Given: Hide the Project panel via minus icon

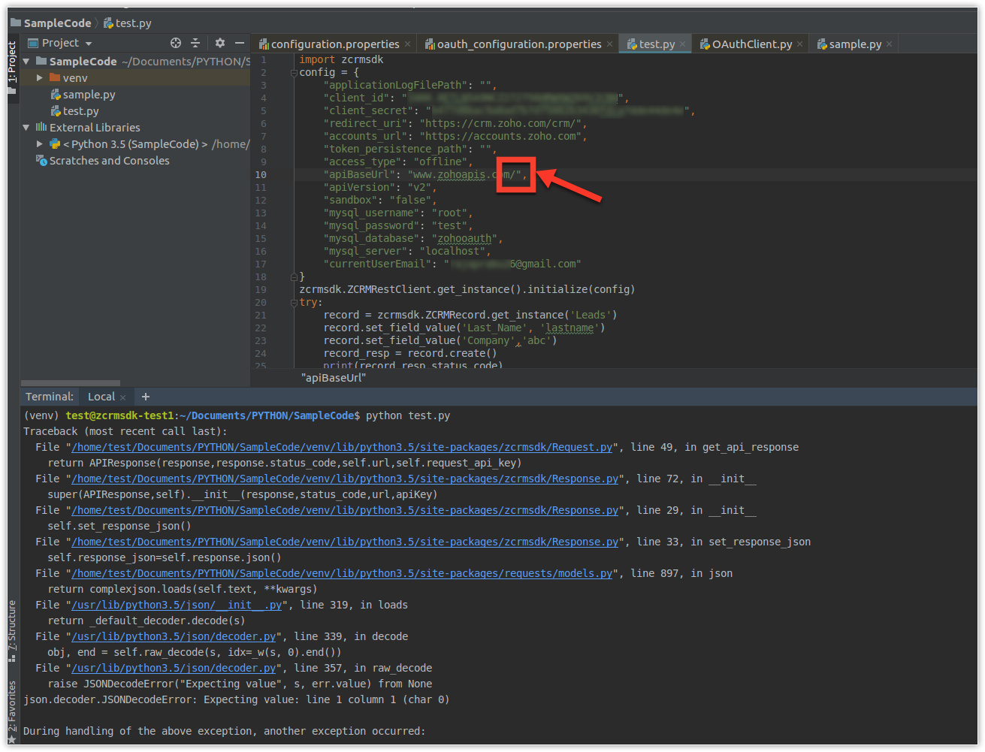Looking at the screenshot, I should coord(240,43).
